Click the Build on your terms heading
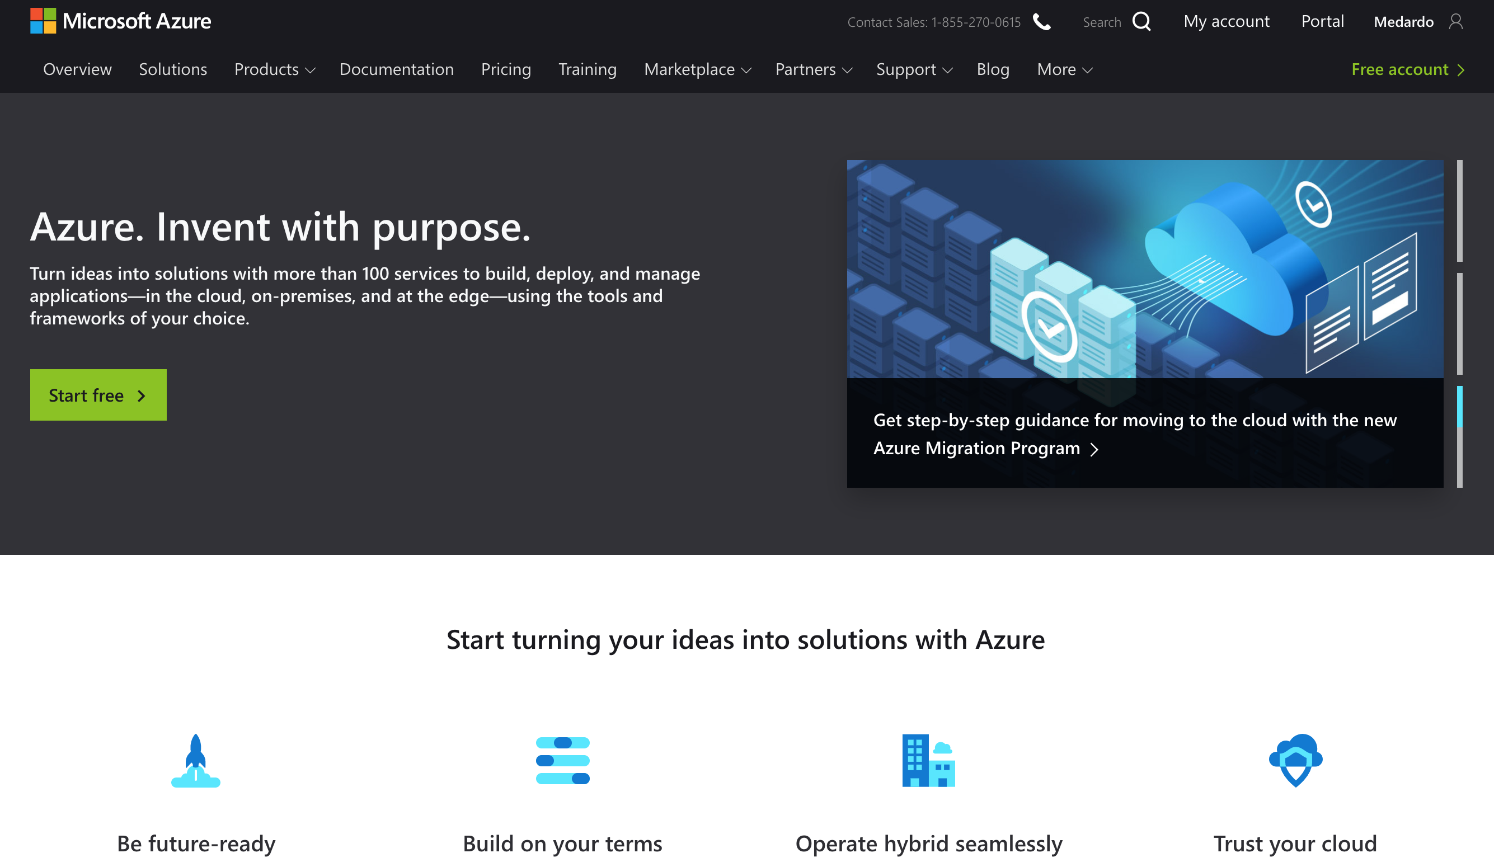This screenshot has height=867, width=1494. point(562,844)
